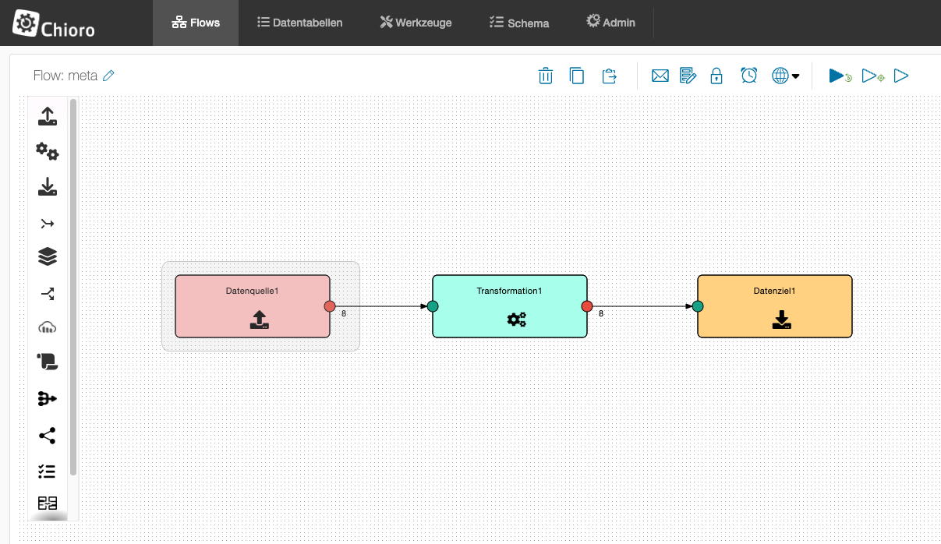Viewport: 941px width, 544px height.
Task: Click the pencil to edit flow name
Action: 109,76
